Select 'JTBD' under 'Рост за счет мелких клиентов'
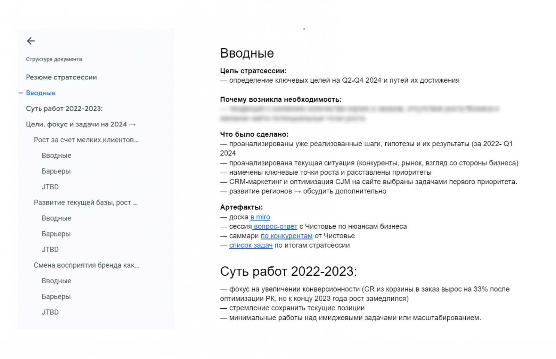 tap(50, 187)
